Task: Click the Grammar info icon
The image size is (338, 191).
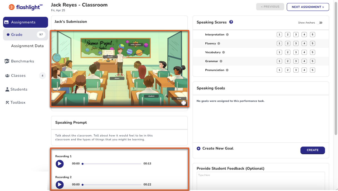Action: tap(221, 61)
